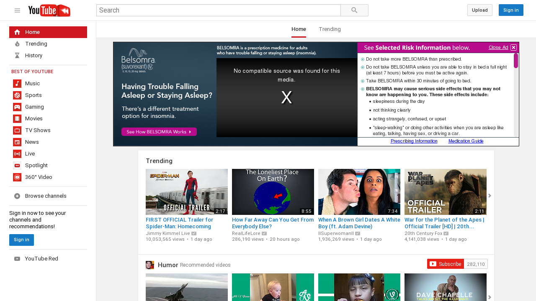Image resolution: width=536 pixels, height=301 pixels.
Task: Click title 'War for the Planet of the Apes'
Action: (444, 223)
